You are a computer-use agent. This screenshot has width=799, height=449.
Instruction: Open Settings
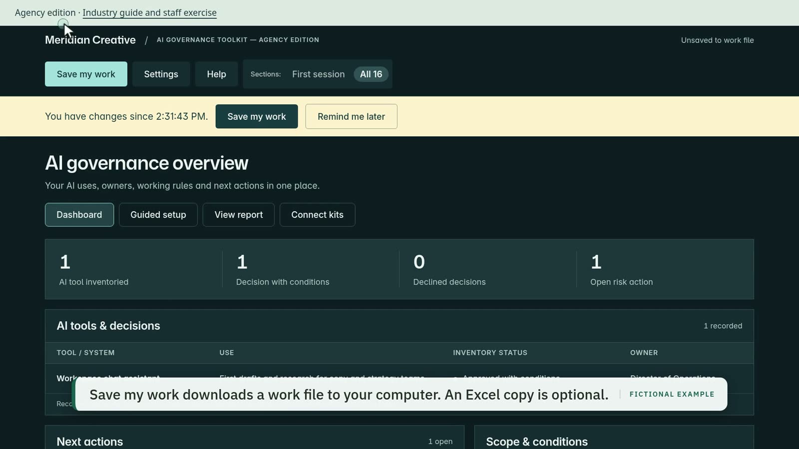click(x=161, y=74)
